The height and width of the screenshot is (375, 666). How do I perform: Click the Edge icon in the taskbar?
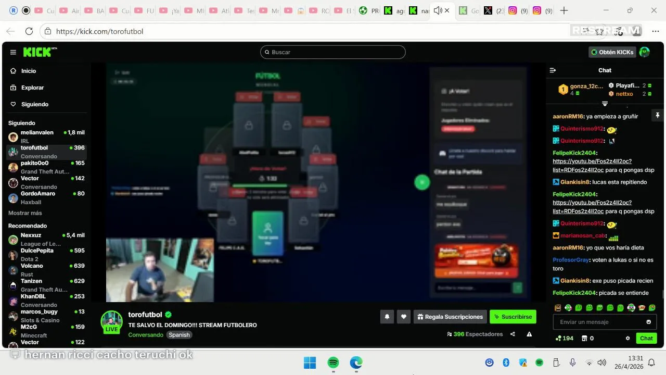tap(356, 362)
